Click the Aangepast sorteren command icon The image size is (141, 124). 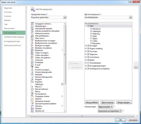click(32, 24)
